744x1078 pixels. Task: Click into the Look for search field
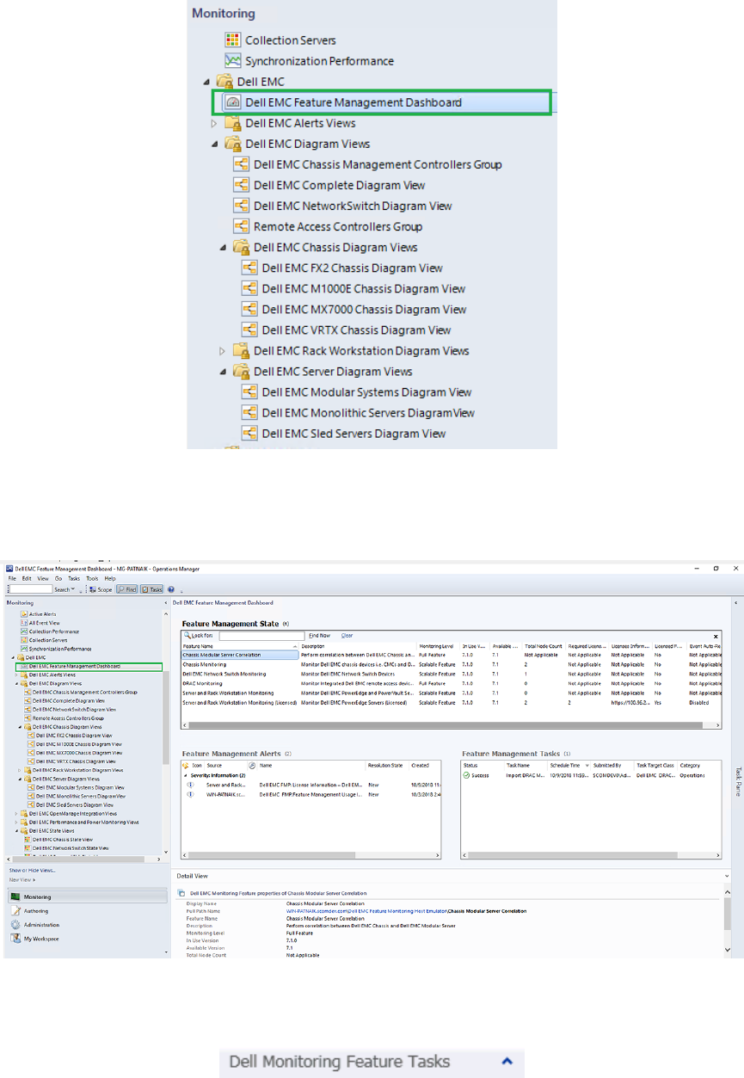[x=261, y=636]
